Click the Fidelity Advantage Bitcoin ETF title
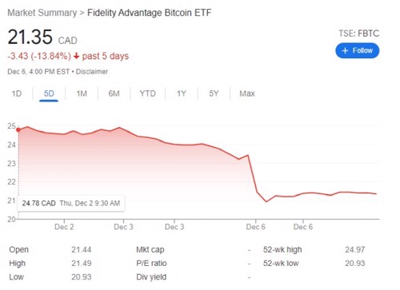This screenshot has height=290, width=400. [150, 13]
